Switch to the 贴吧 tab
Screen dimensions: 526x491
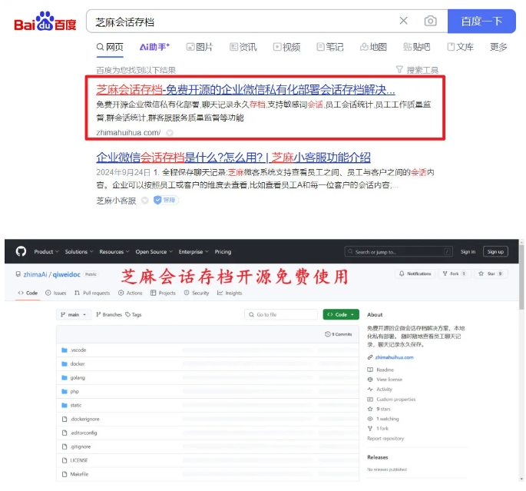click(x=416, y=47)
